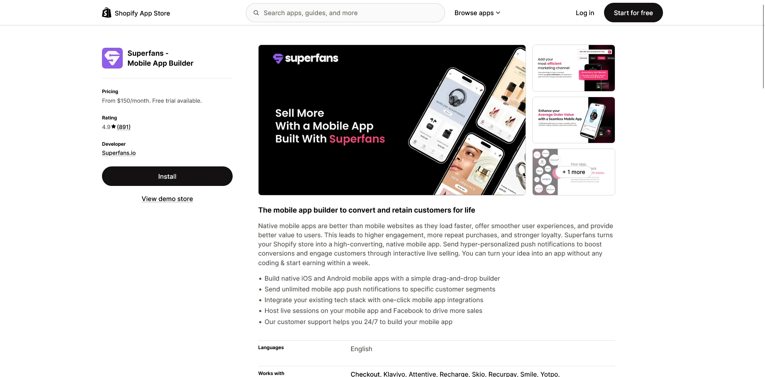The image size is (765, 377).
Task: Click the Superfans purple app icon
Action: pyautogui.click(x=112, y=58)
